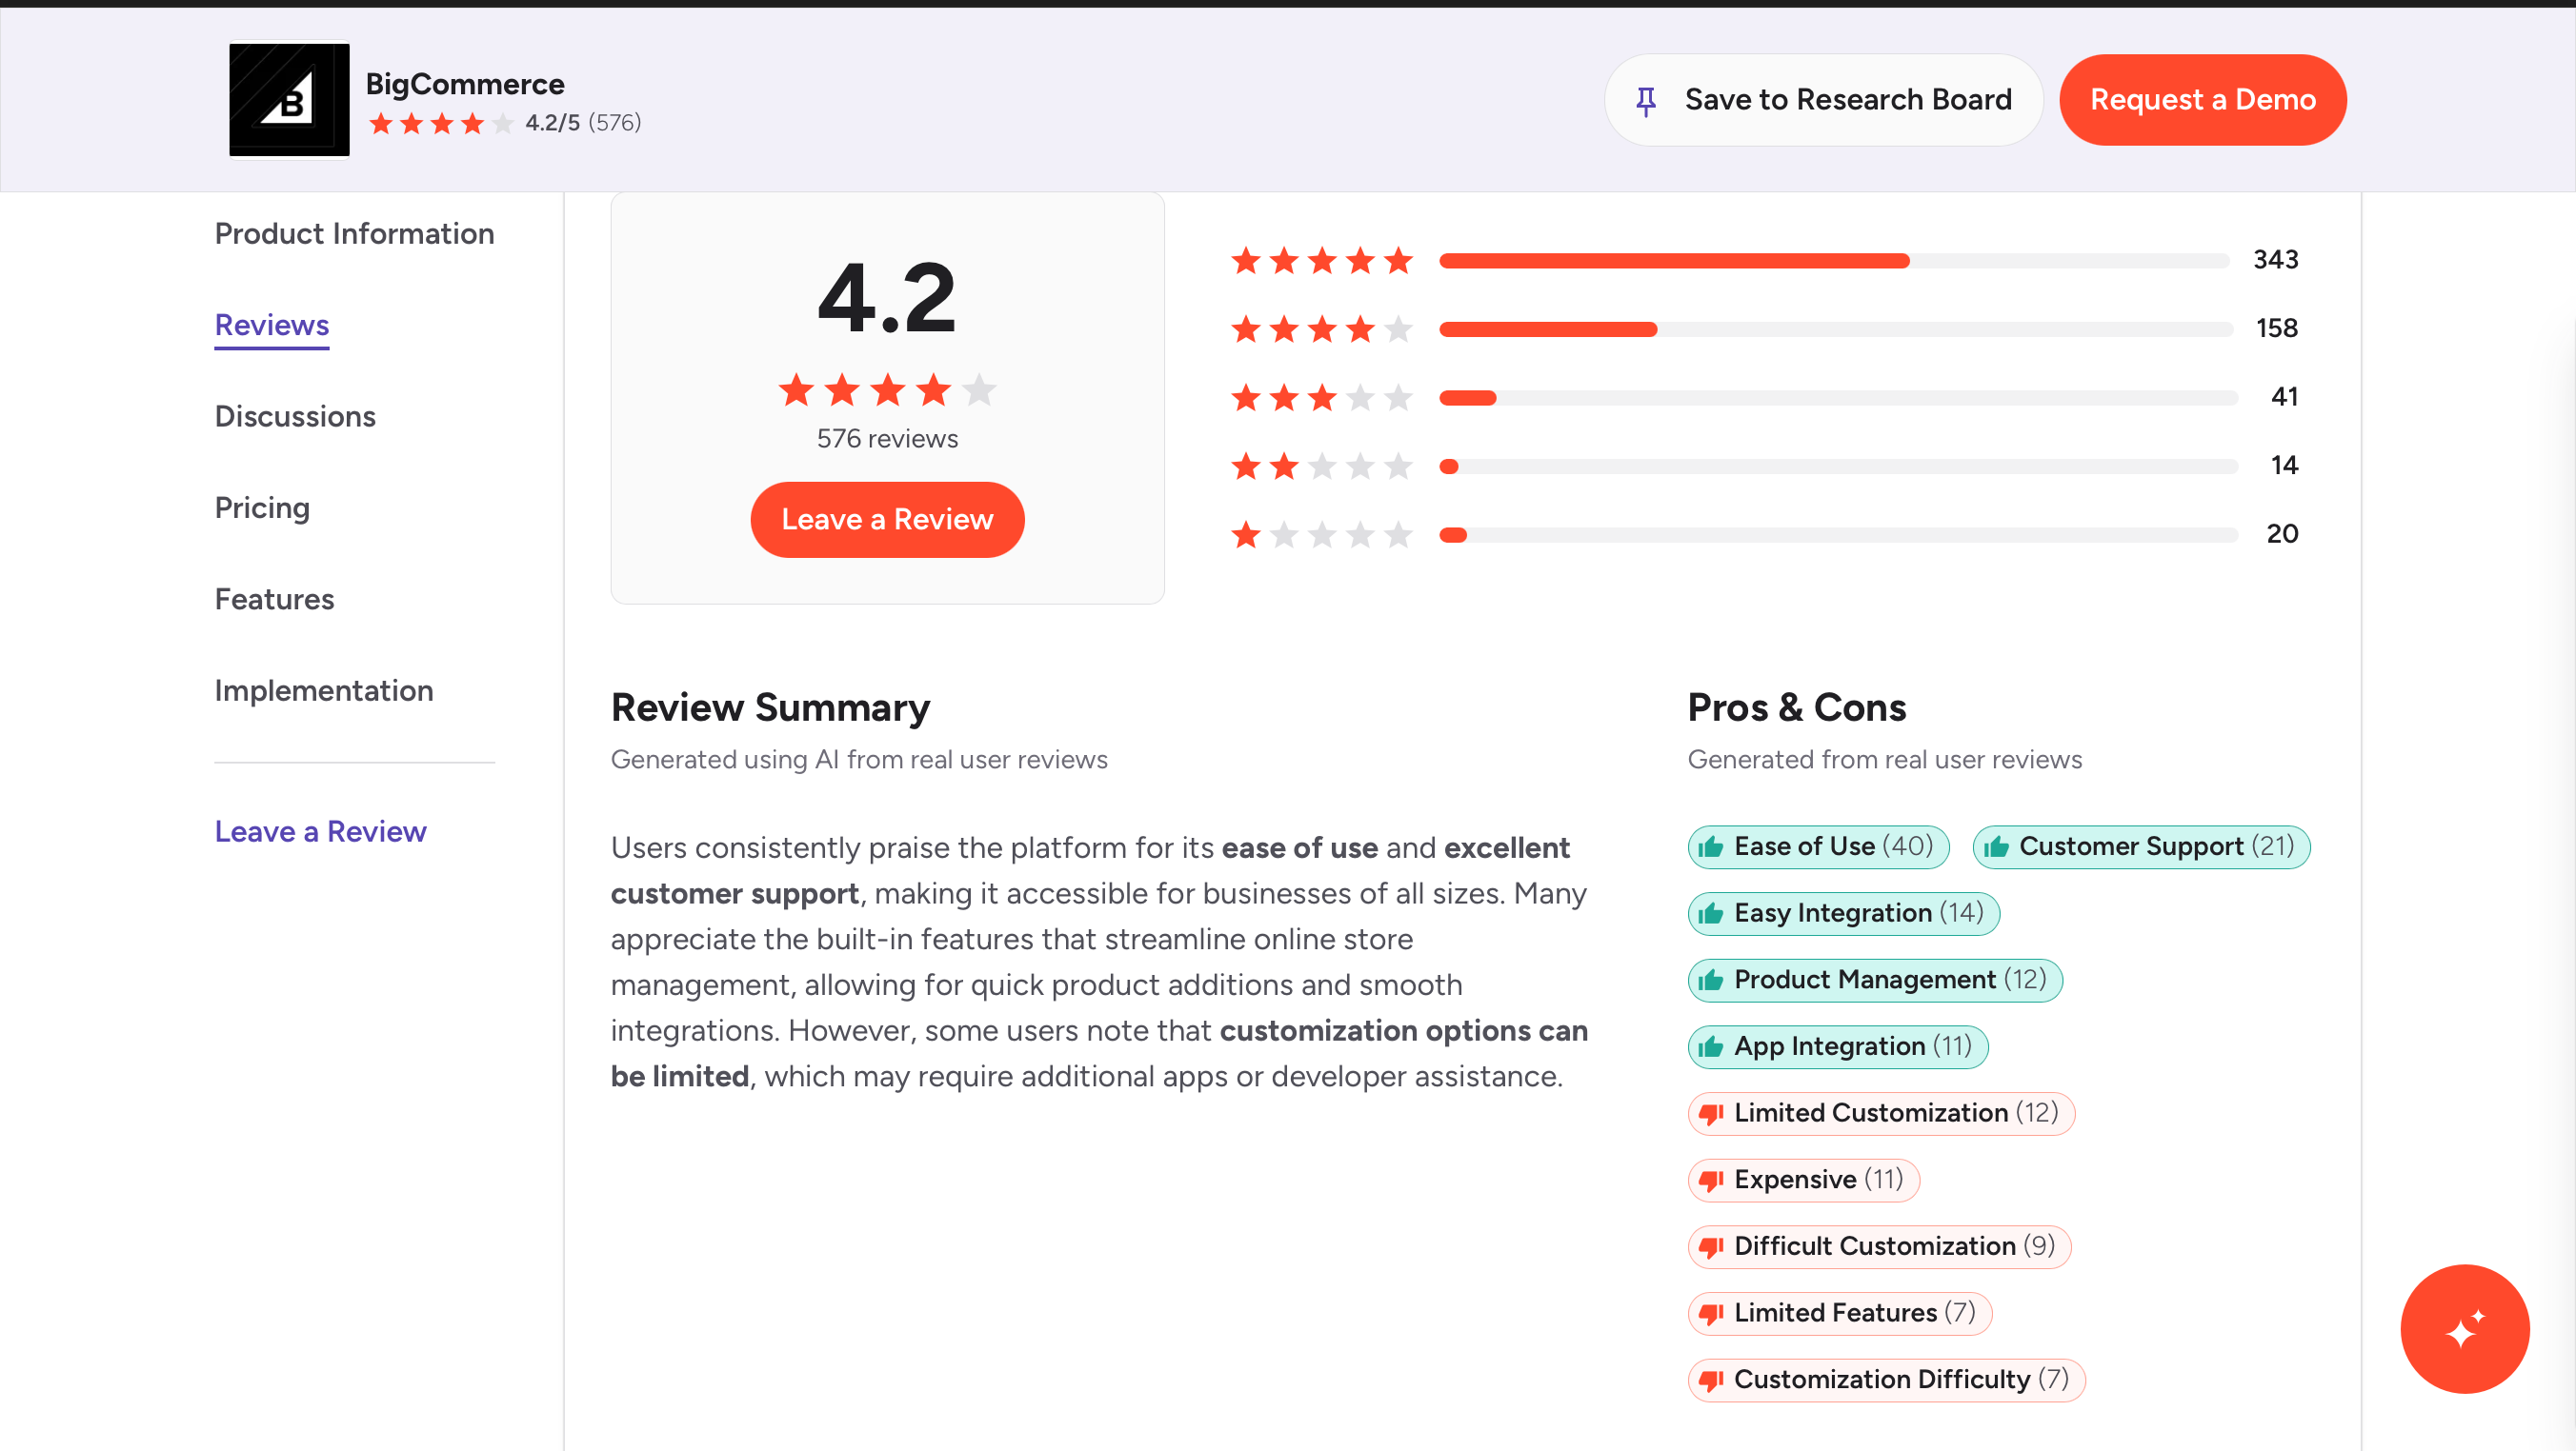This screenshot has width=2576, height=1451.
Task: Click the pin icon on Save to Research Board
Action: (1645, 101)
